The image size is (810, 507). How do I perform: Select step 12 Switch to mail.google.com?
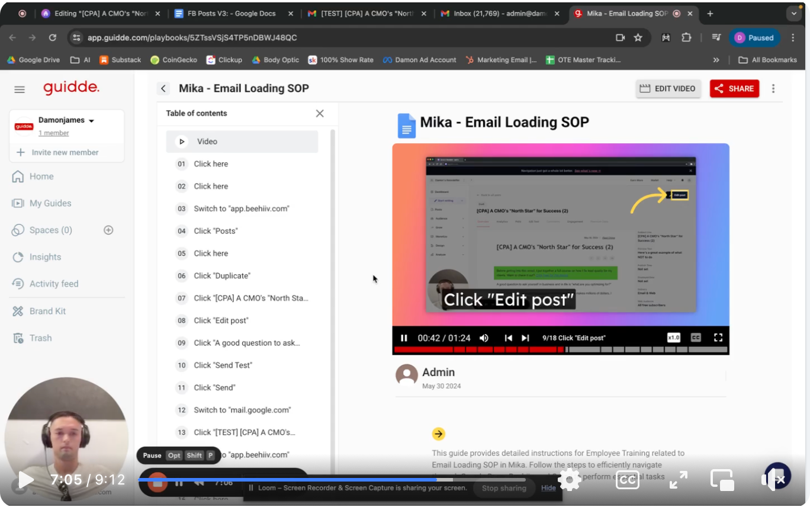click(242, 410)
